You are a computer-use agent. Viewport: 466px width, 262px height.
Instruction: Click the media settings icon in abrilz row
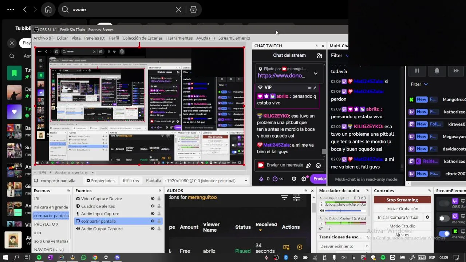coord(287,247)
